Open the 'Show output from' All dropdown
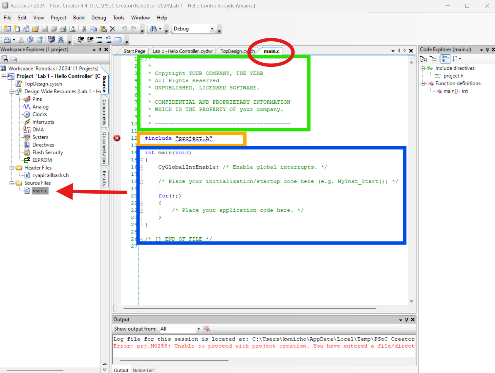Screen dimensions: 495x373 198,329
